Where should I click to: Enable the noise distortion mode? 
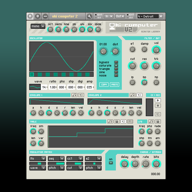click(x=116, y=75)
